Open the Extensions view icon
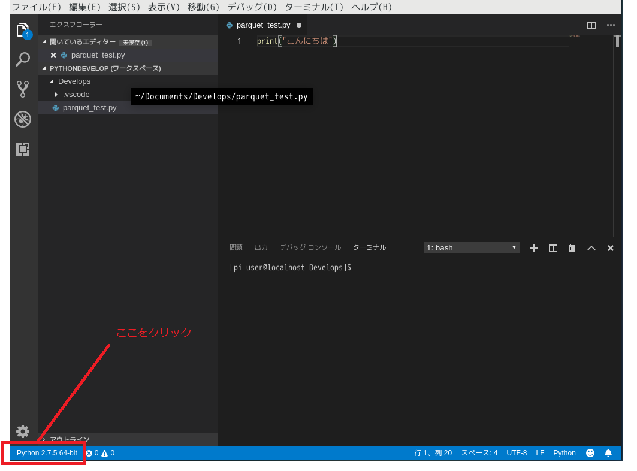Viewport: 637px width, 471px height. tap(23, 149)
